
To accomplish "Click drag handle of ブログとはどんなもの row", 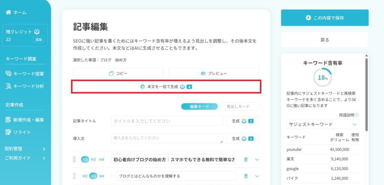I will [75, 176].
